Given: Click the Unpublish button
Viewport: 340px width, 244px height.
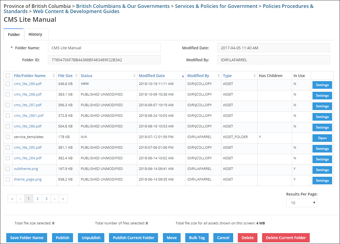Looking at the screenshot, I should [x=91, y=238].
